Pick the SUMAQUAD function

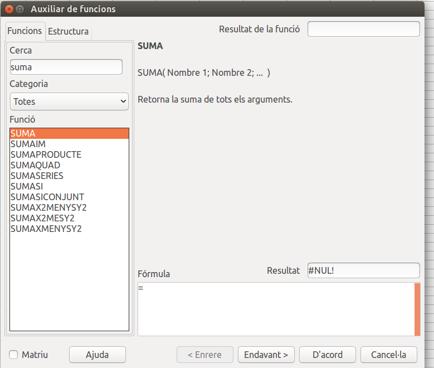click(35, 165)
